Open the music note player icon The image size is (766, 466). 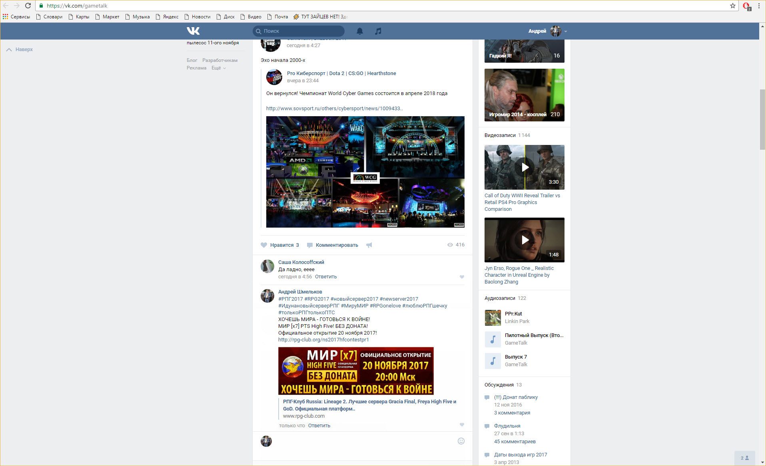tap(378, 31)
